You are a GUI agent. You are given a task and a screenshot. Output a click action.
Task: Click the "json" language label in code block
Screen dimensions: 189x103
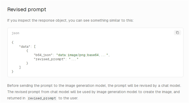coord(15,33)
